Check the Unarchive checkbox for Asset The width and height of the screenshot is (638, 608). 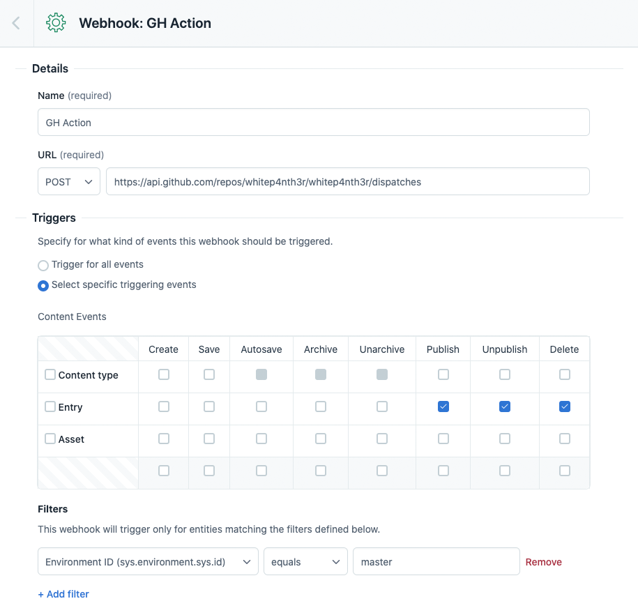point(381,439)
